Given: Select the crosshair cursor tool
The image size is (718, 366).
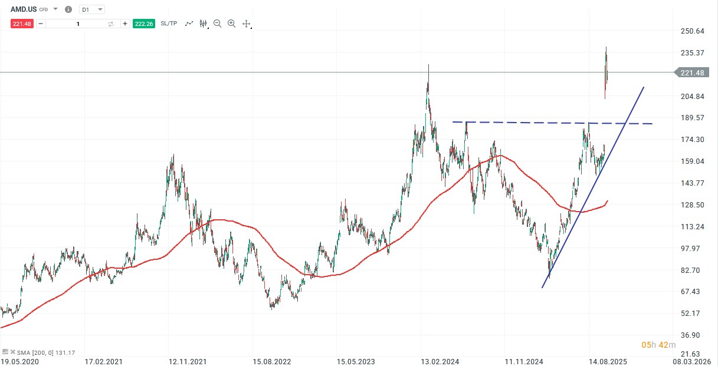Looking at the screenshot, I should (247, 24).
